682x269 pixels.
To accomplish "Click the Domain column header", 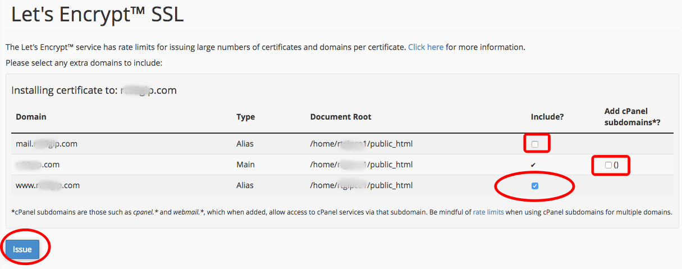I will (x=31, y=117).
